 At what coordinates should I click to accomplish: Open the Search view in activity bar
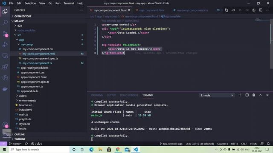pos(5,22)
